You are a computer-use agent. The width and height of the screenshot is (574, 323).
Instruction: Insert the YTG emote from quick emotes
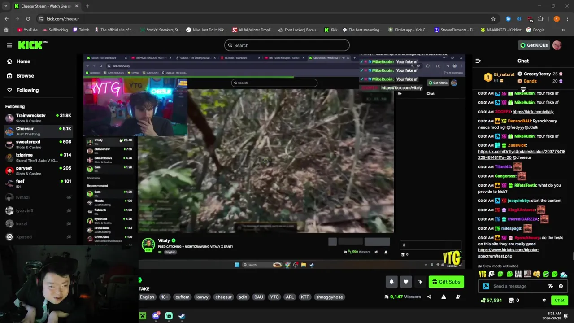click(x=483, y=274)
